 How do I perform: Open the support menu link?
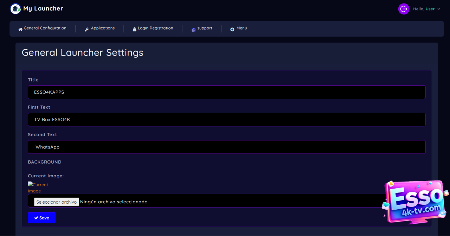click(205, 28)
